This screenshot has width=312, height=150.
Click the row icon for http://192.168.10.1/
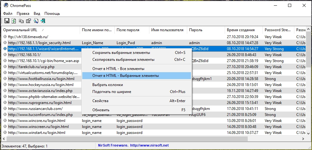tap(5, 55)
